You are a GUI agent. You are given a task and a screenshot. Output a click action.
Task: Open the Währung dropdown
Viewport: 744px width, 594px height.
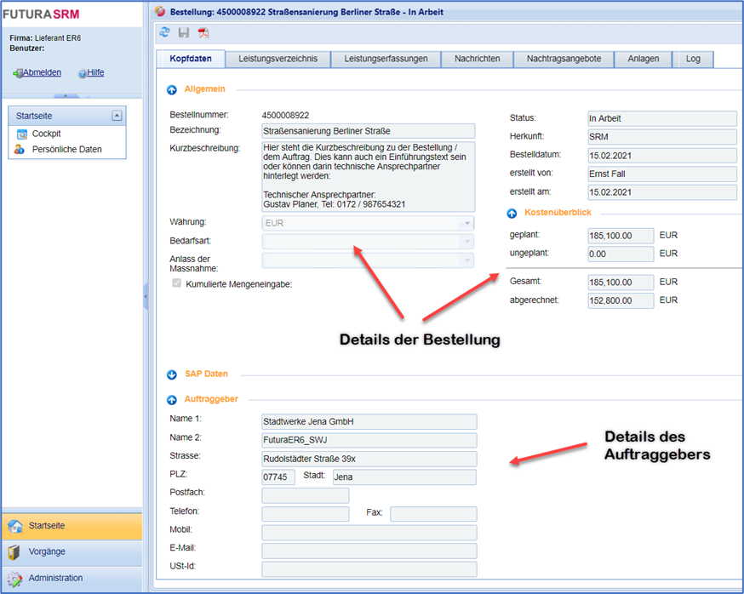click(466, 224)
